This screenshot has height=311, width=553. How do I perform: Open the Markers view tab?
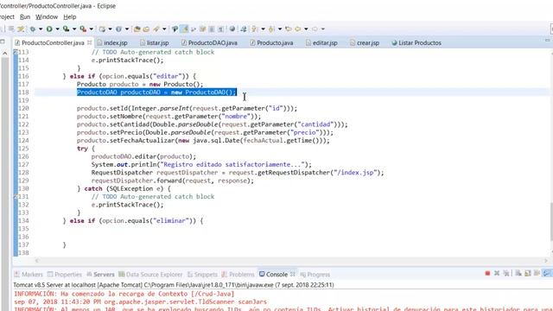(29, 274)
